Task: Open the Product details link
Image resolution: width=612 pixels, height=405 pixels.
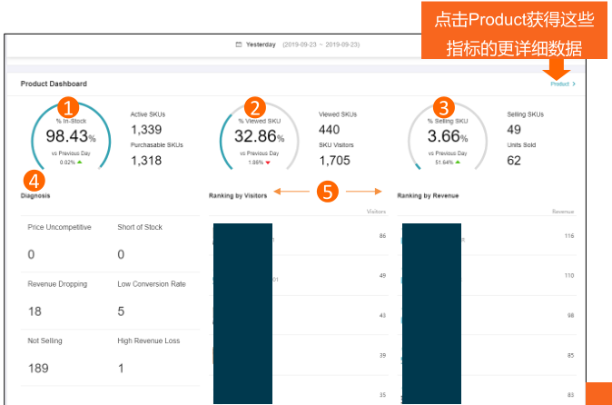Action: (559, 84)
